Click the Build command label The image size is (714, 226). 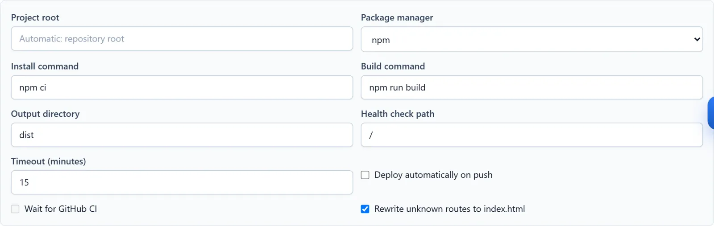tap(393, 66)
